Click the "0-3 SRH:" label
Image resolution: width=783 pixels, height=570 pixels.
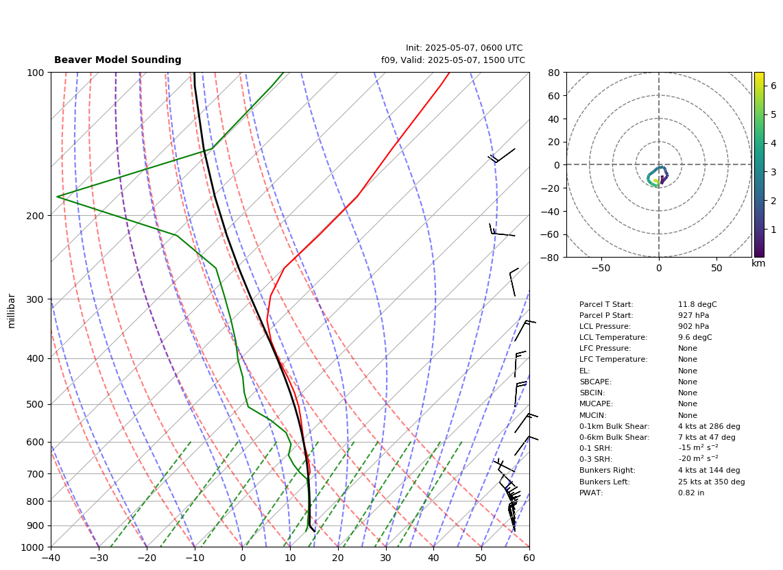tap(596, 459)
